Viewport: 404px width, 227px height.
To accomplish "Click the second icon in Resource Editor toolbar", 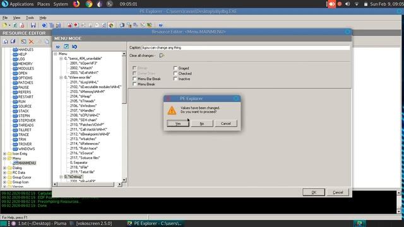I will [x=13, y=42].
